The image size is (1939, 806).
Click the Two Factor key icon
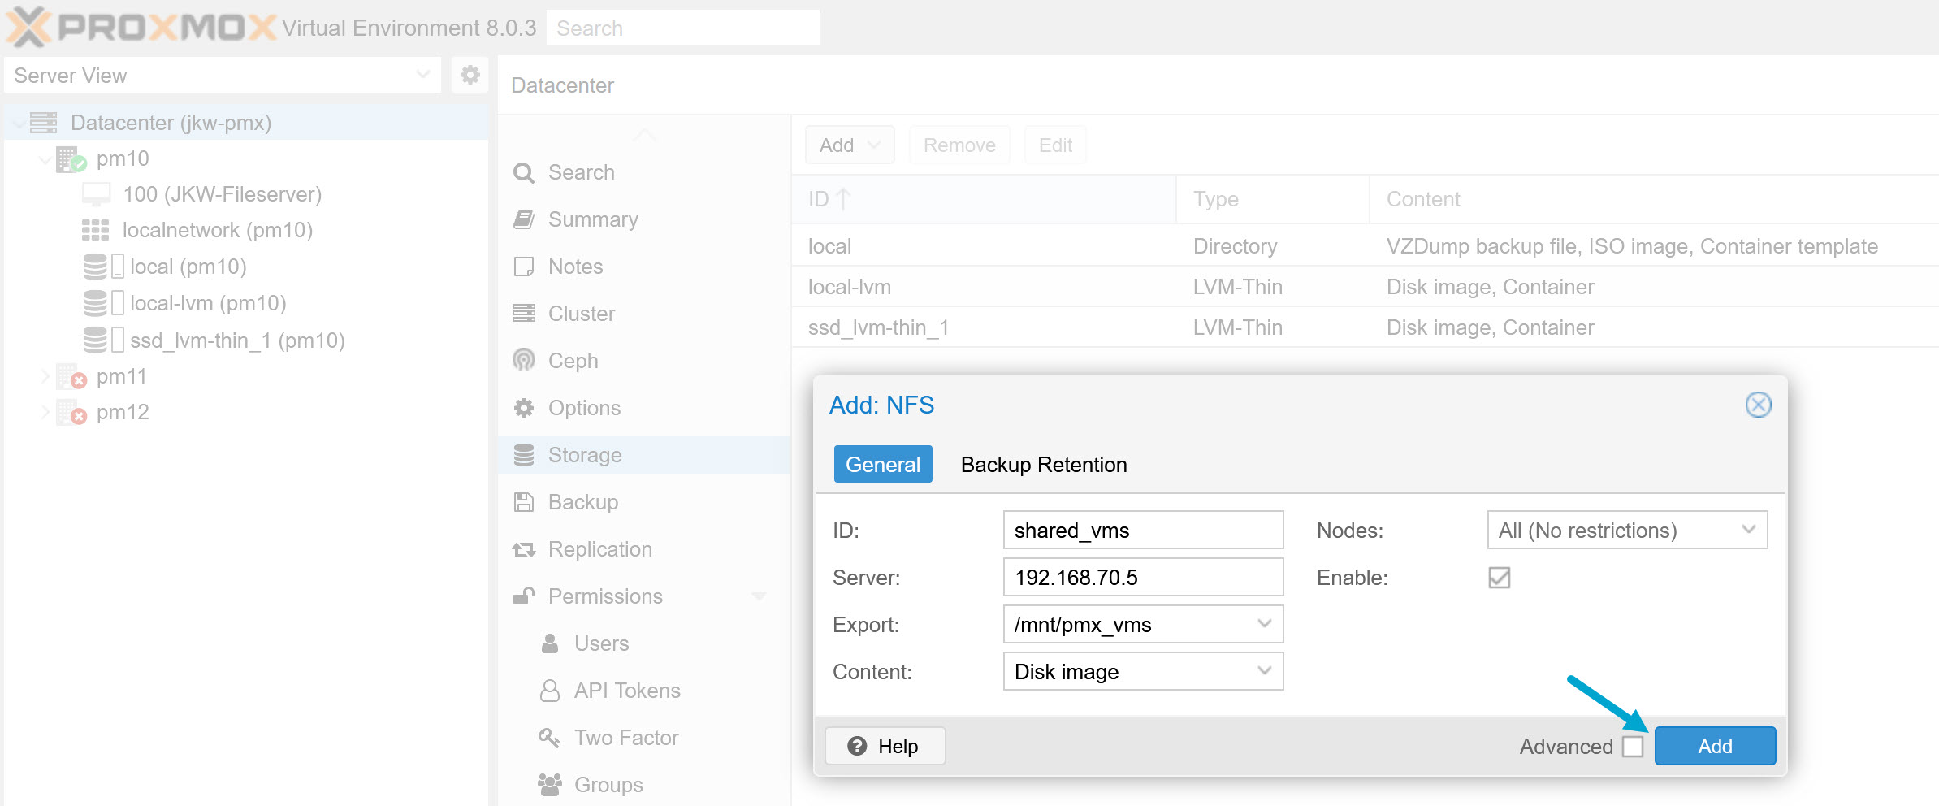(550, 738)
